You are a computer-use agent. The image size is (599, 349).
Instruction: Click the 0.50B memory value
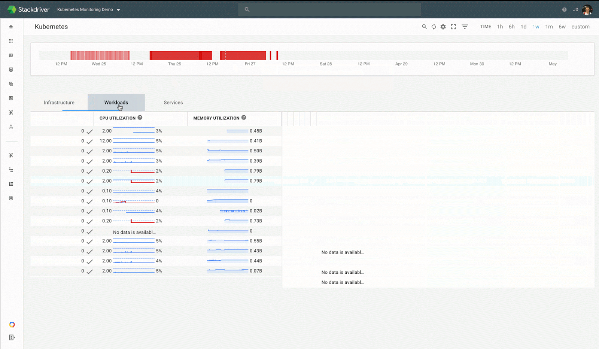coord(256,151)
